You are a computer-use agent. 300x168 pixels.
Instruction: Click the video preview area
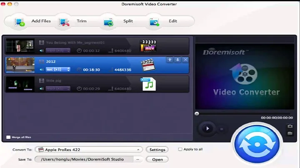[245, 77]
